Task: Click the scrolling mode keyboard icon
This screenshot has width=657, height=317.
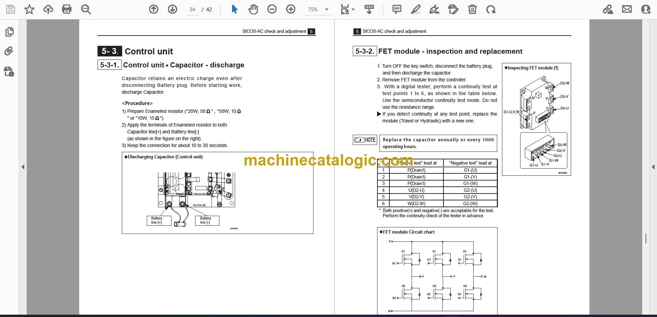Action: (x=369, y=10)
